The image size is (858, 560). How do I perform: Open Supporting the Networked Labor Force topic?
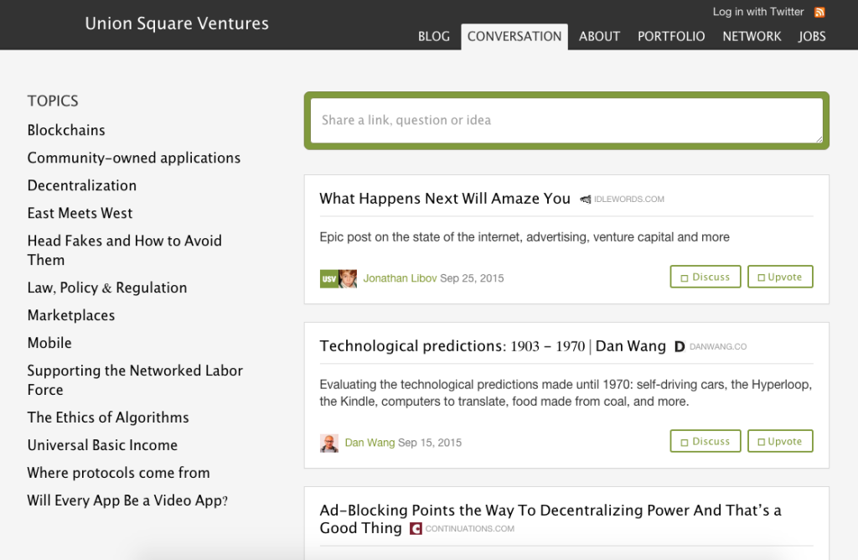click(135, 380)
